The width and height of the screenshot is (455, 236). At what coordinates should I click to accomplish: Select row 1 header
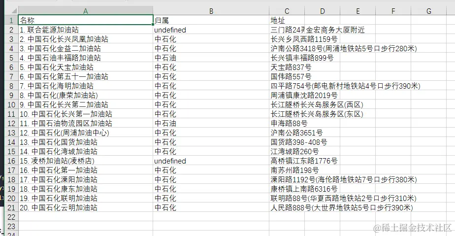(x=11, y=20)
